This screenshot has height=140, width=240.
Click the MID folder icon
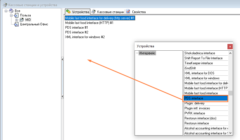[21, 20]
